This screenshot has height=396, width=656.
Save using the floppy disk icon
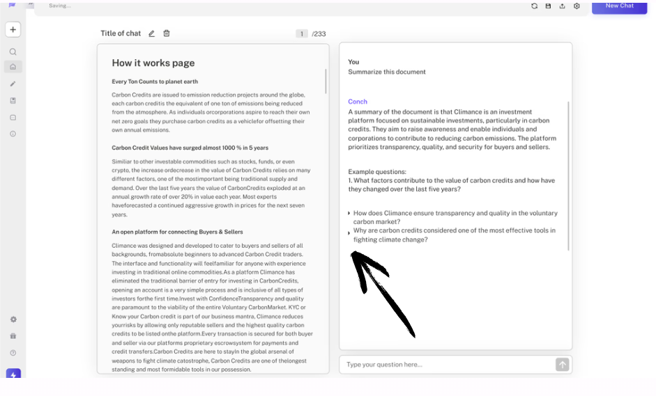(x=548, y=6)
